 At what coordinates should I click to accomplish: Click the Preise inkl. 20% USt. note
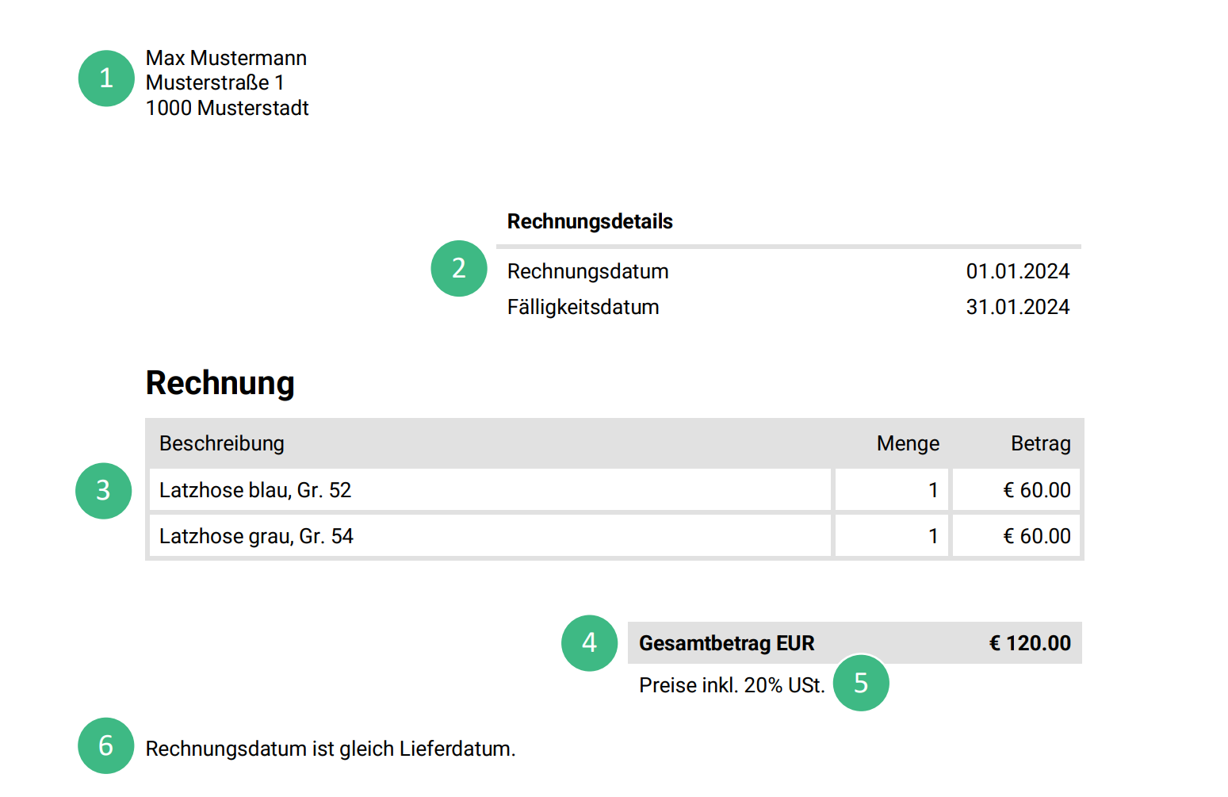click(732, 685)
